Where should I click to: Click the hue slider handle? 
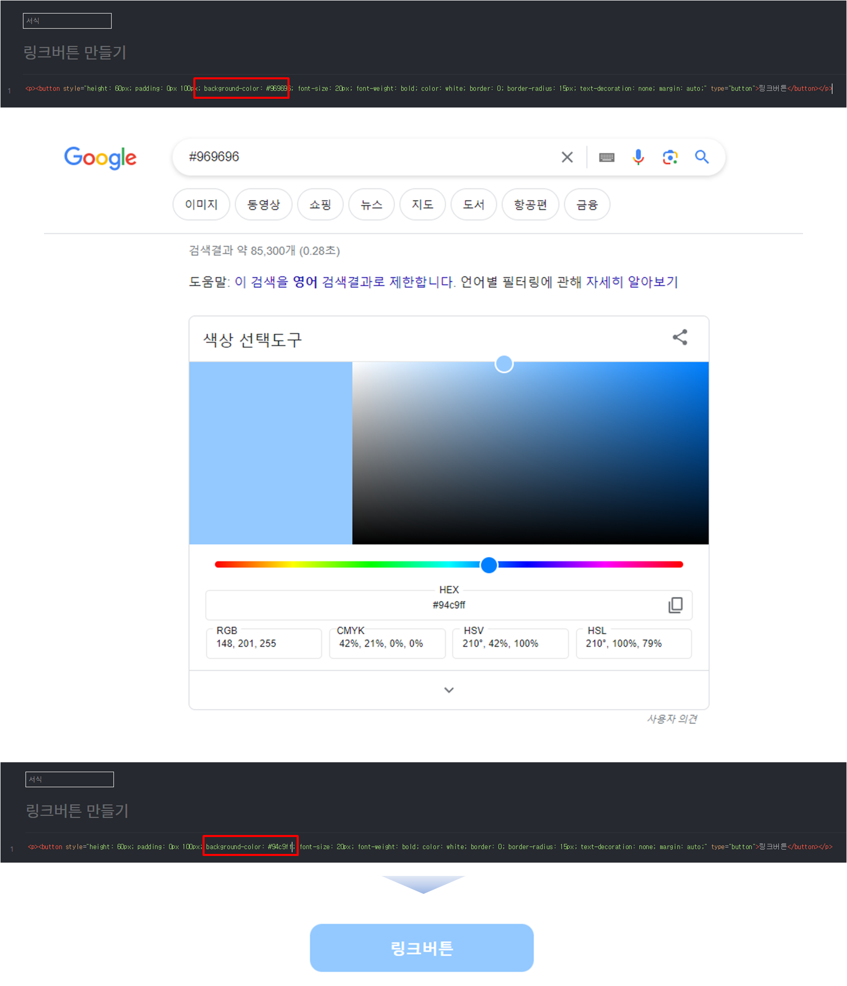click(x=489, y=565)
